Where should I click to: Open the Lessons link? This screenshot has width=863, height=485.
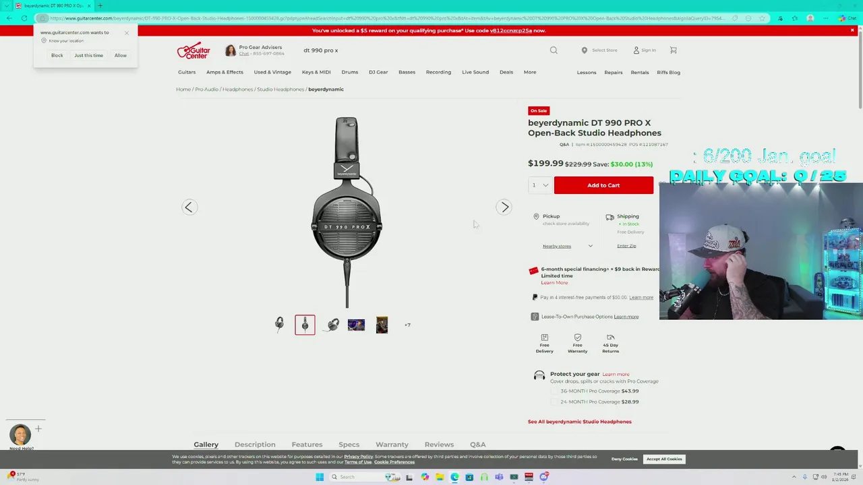pos(587,72)
